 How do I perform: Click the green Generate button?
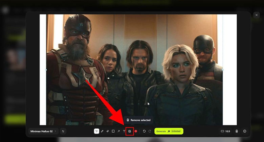(169, 131)
